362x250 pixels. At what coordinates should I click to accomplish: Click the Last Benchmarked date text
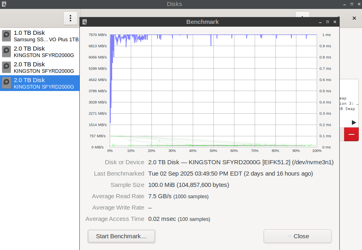(230, 174)
